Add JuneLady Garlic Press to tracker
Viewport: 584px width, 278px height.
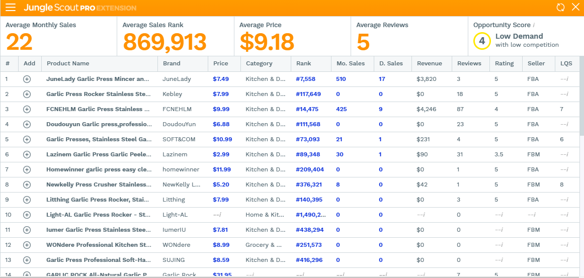(27, 79)
